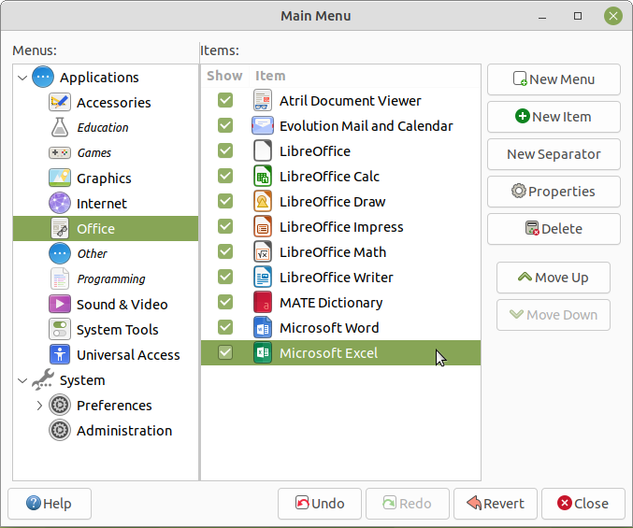Open Properties for selected item
633x528 pixels.
pos(554,192)
